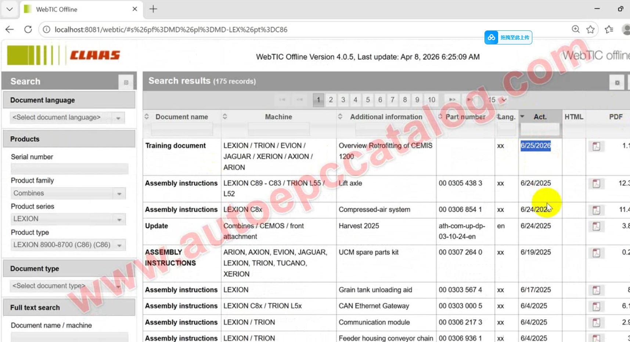Click the browser refresh icon
Viewport: 630px width, 342px height.
click(28, 29)
